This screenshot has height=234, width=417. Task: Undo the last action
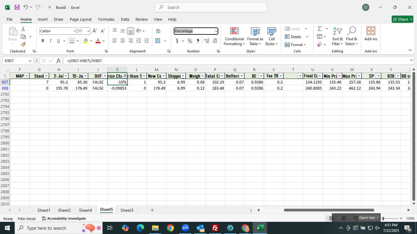(x=26, y=7)
